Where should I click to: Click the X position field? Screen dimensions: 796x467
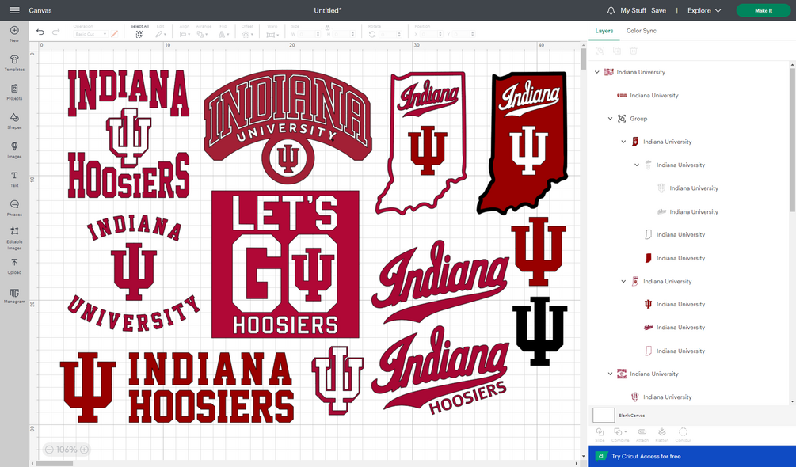(x=431, y=34)
